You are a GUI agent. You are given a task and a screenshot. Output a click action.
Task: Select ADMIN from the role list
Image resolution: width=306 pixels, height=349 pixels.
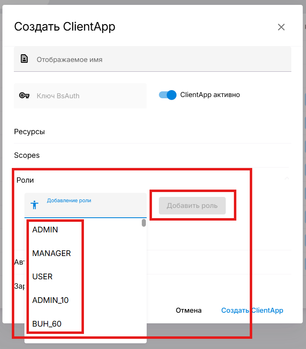pos(45,230)
